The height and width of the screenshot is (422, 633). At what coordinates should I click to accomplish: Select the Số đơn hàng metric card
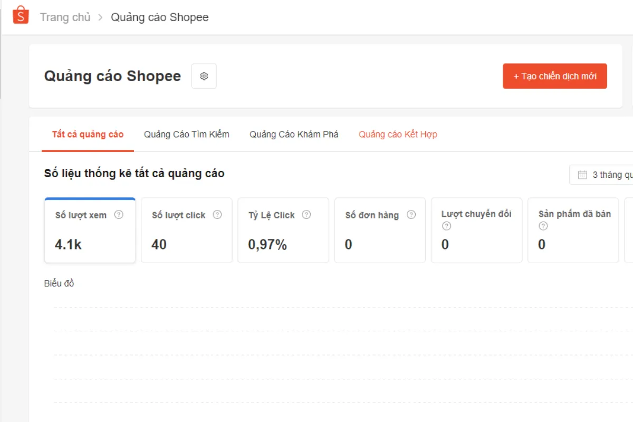tap(380, 231)
